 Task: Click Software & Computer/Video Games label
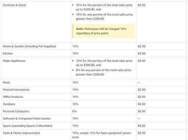coord(26,119)
